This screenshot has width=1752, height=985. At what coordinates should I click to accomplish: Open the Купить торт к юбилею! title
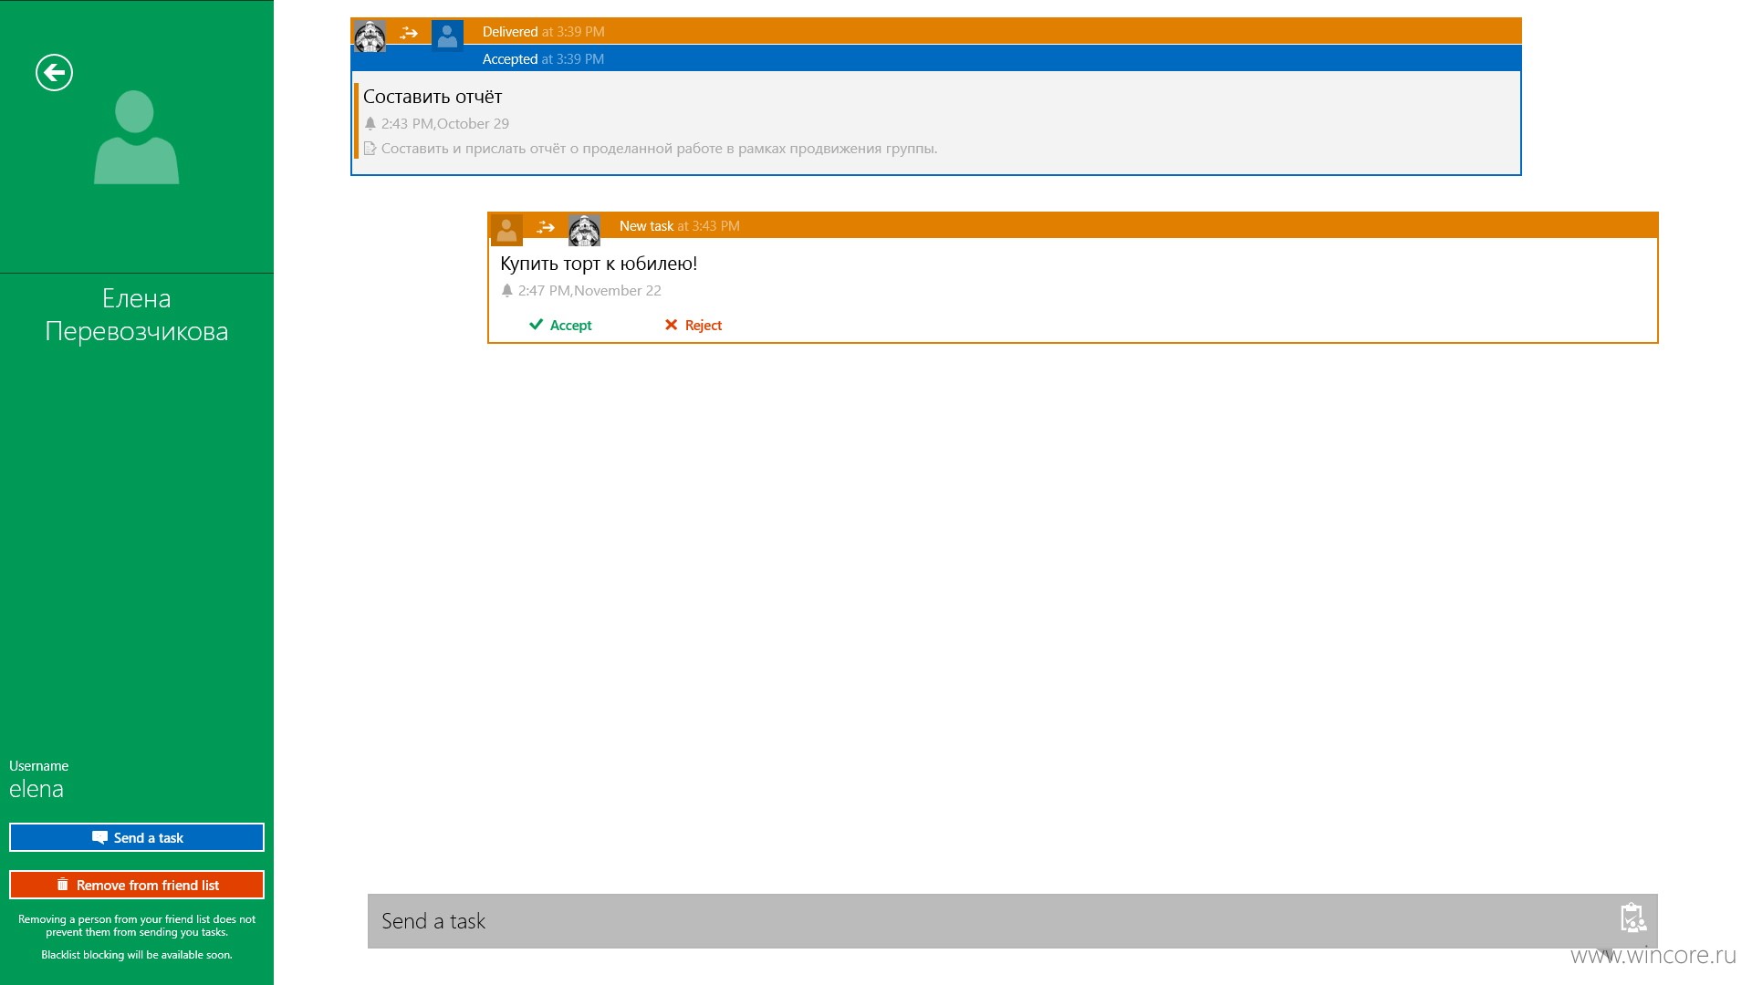[x=599, y=264]
